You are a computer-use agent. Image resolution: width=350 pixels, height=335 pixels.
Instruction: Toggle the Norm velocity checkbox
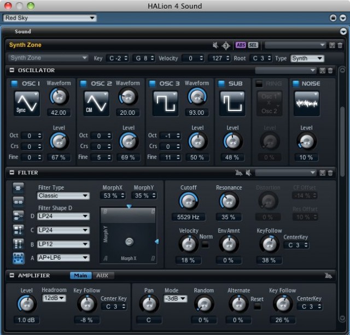pos(206,244)
